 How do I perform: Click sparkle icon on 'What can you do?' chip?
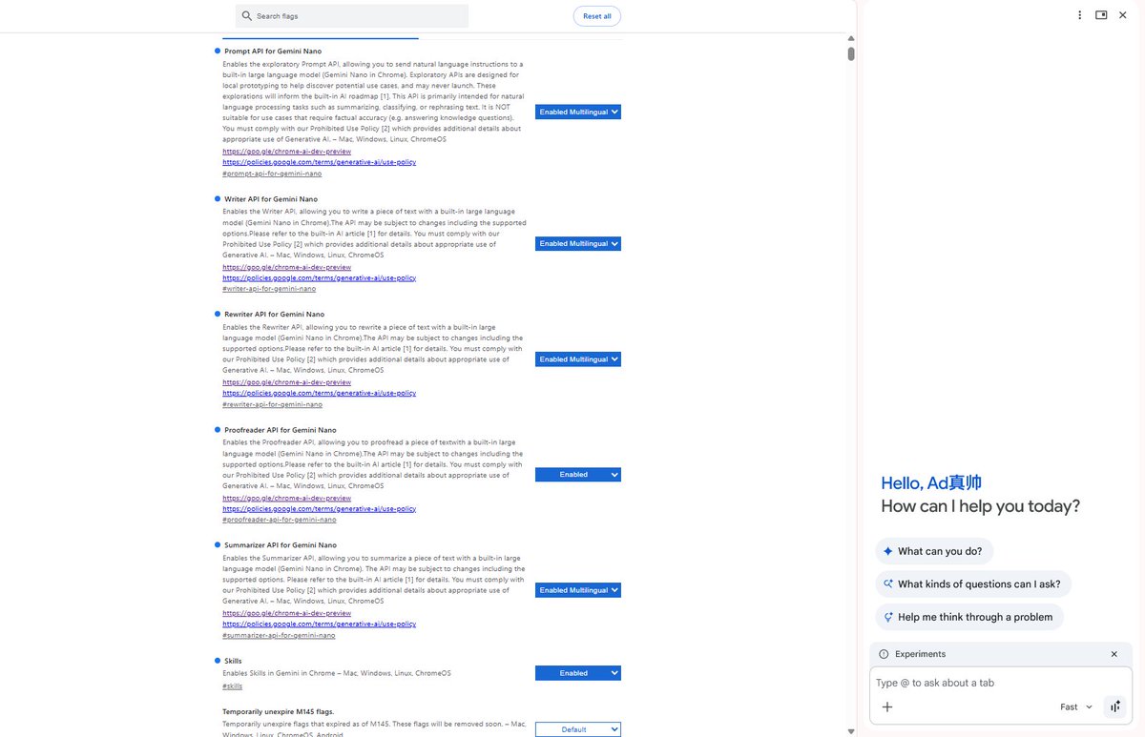pos(887,551)
